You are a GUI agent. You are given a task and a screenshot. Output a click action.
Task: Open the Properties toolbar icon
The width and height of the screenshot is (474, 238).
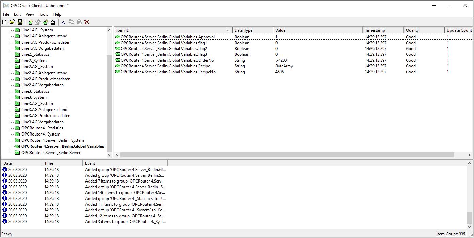click(53, 22)
